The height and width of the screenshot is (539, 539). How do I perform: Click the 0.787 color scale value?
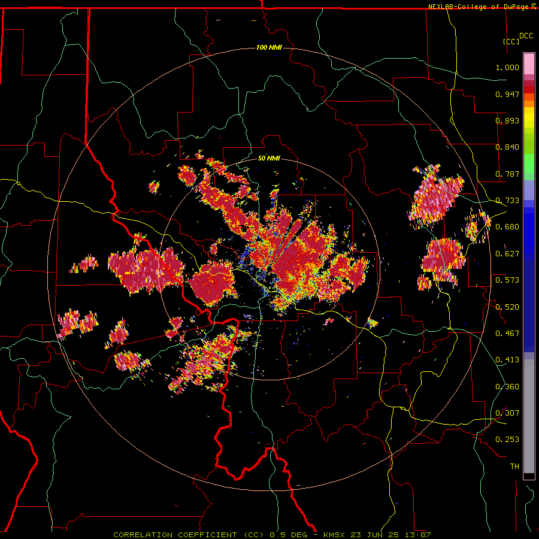point(507,174)
